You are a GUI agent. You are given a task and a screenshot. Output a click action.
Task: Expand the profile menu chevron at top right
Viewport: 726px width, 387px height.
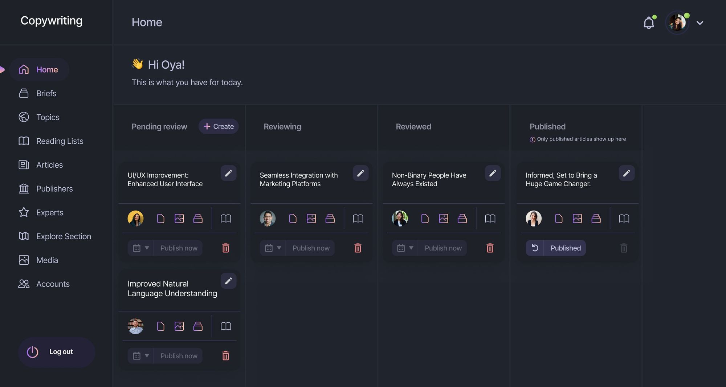pos(700,23)
